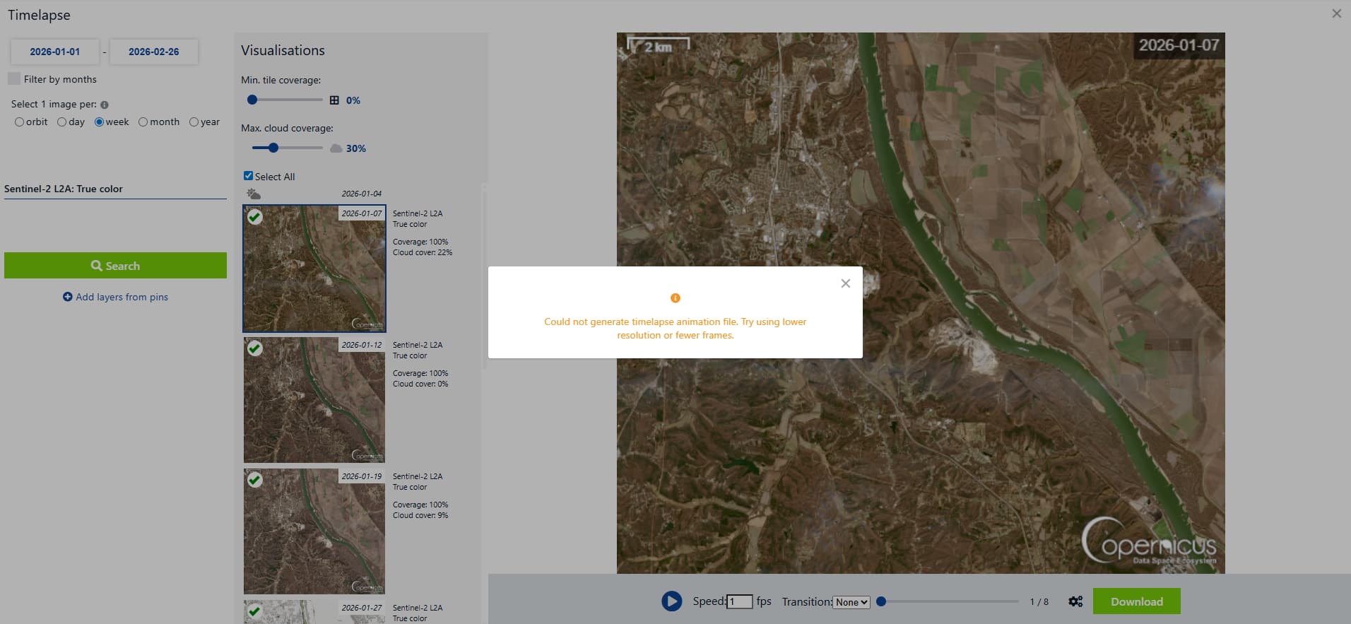Image resolution: width=1351 pixels, height=624 pixels.
Task: Click the Download button
Action: [x=1136, y=601]
